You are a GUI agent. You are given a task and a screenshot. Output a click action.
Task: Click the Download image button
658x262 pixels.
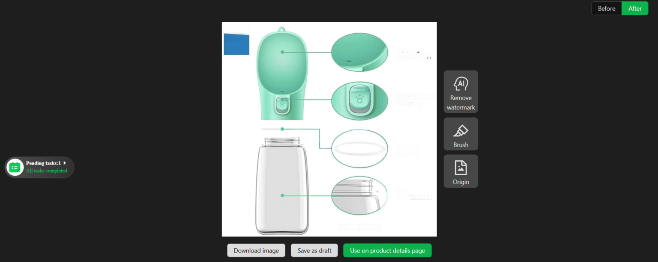(256, 250)
